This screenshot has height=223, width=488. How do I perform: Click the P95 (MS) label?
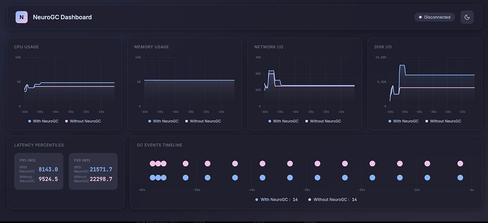pos(27,160)
